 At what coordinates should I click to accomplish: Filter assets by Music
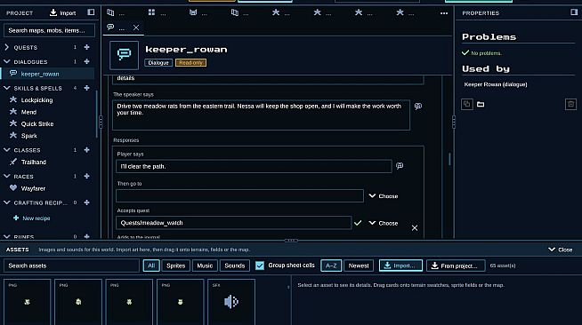point(205,266)
